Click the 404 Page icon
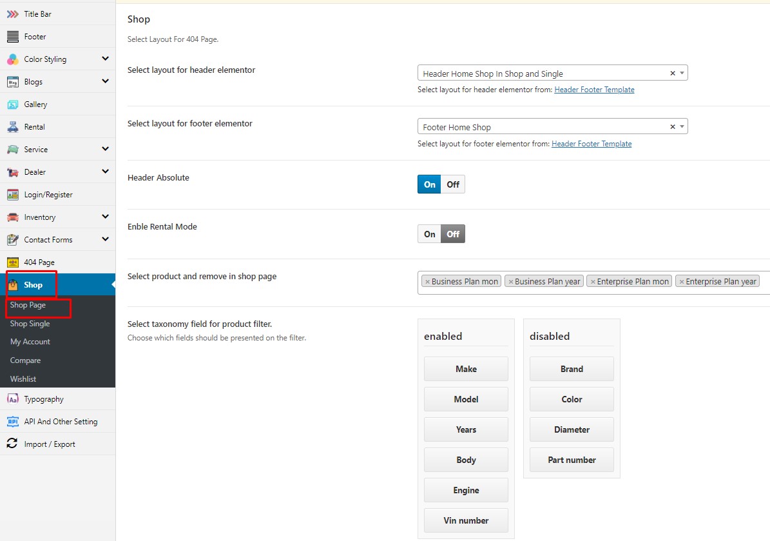The height and width of the screenshot is (541, 770). [x=12, y=262]
